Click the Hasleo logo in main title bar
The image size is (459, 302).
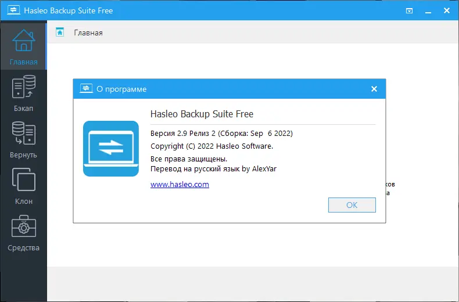[13, 10]
